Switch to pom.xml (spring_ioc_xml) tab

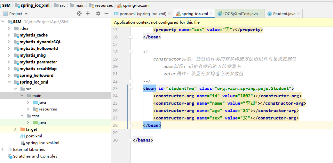(x=143, y=14)
